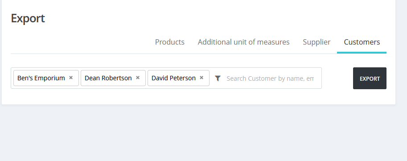Image resolution: width=407 pixels, height=161 pixels.
Task: Click the funnel filter icon
Action: [218, 78]
